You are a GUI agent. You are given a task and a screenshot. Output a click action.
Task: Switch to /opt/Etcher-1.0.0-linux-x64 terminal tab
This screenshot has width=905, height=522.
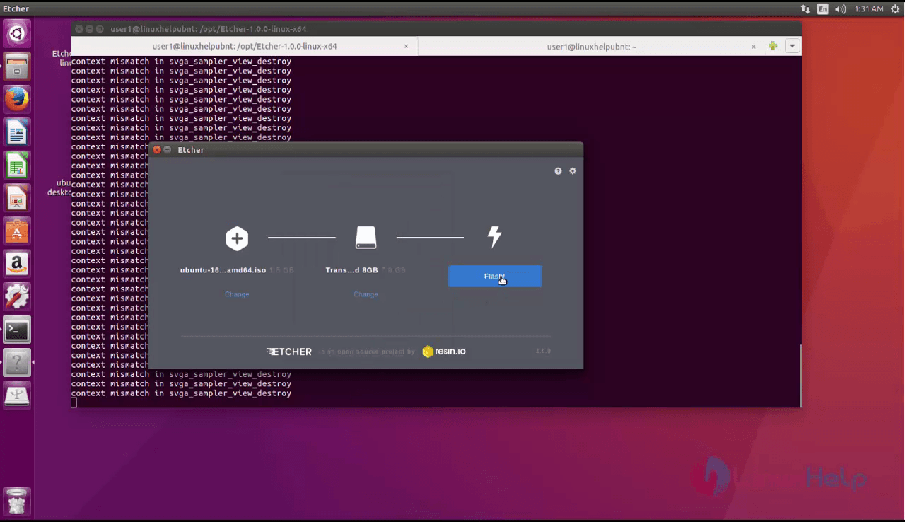point(245,46)
